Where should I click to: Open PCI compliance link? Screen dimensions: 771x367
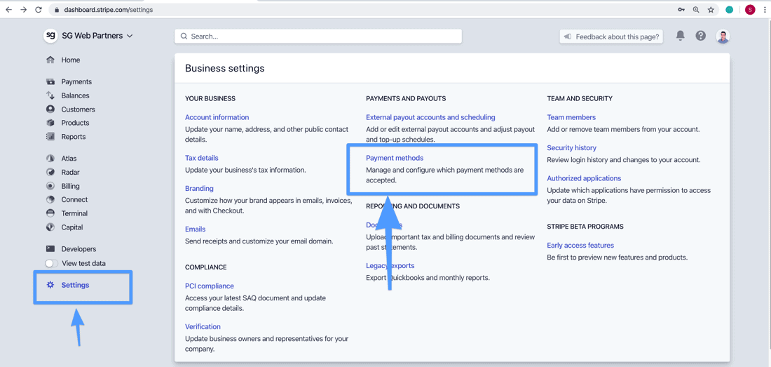coord(210,286)
